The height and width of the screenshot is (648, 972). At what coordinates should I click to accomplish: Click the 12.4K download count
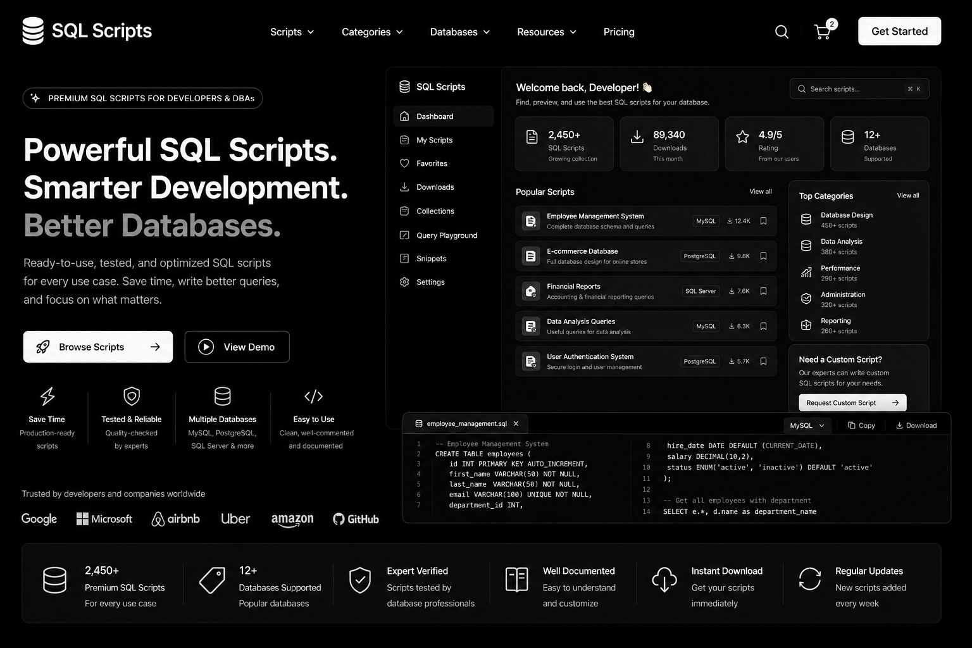tap(738, 221)
